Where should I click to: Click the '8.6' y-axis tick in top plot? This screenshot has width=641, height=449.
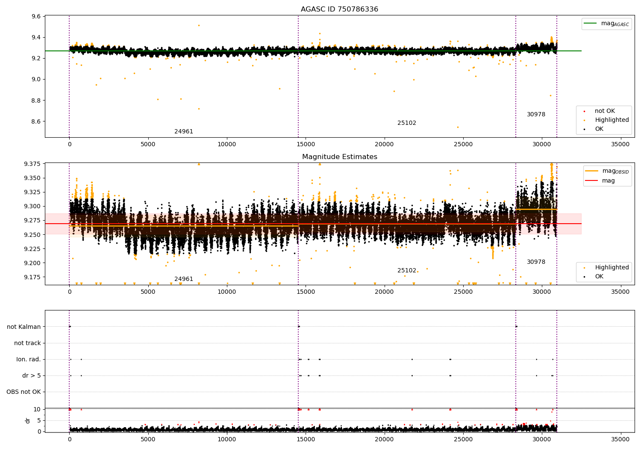click(36, 122)
